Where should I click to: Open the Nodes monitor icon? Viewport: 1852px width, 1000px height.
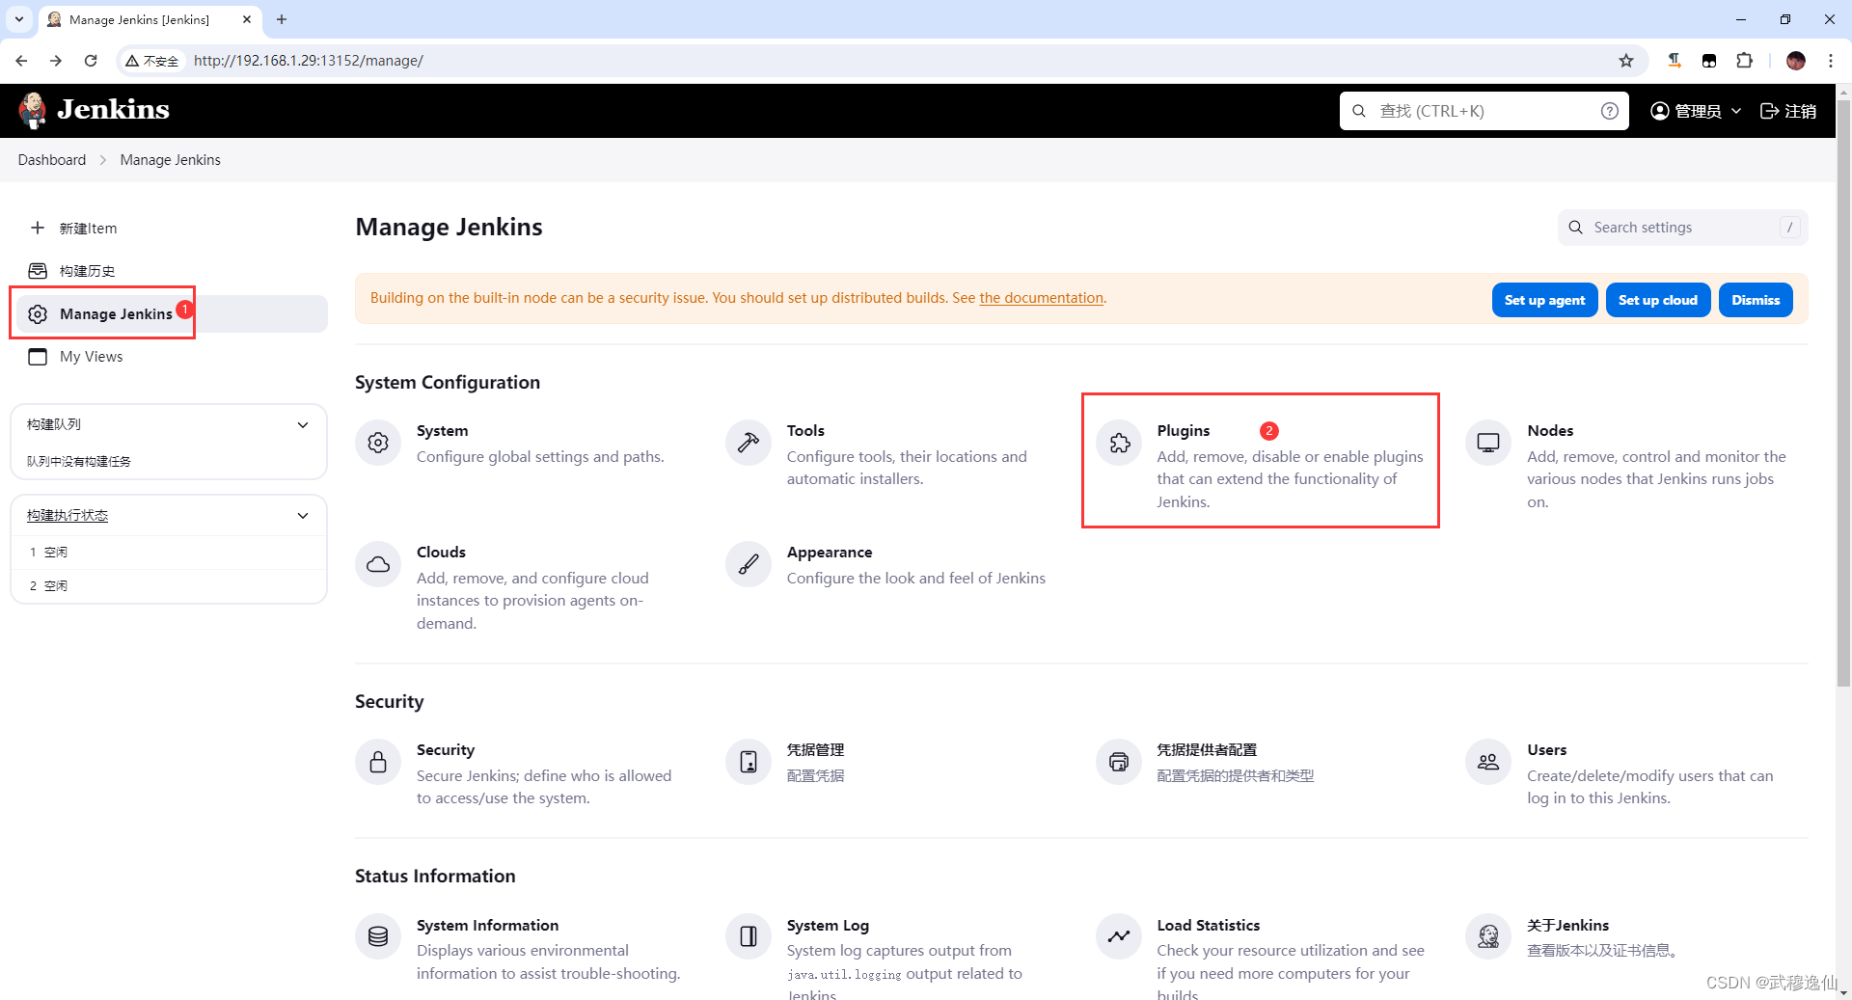point(1488,443)
